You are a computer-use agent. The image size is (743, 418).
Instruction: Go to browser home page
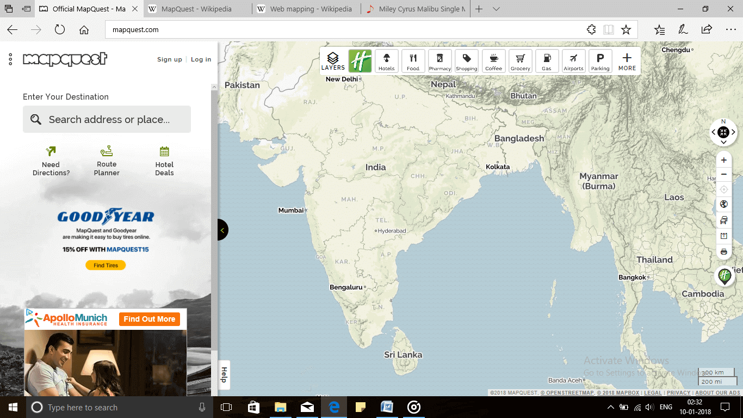[x=84, y=30]
